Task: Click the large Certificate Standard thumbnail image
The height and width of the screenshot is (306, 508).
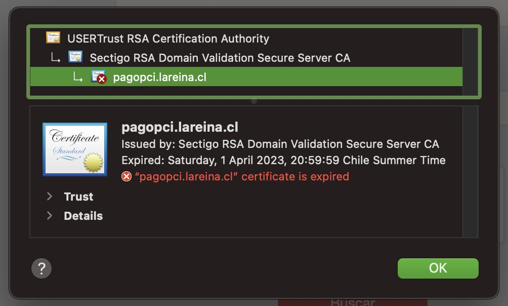Action: (x=75, y=149)
